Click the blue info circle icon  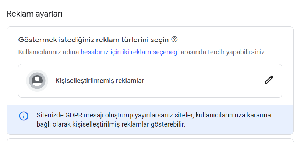pos(24,116)
